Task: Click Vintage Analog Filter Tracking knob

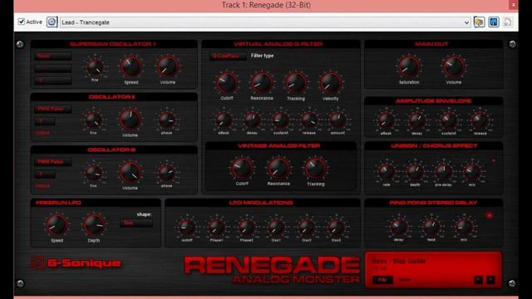Action: pyautogui.click(x=316, y=168)
